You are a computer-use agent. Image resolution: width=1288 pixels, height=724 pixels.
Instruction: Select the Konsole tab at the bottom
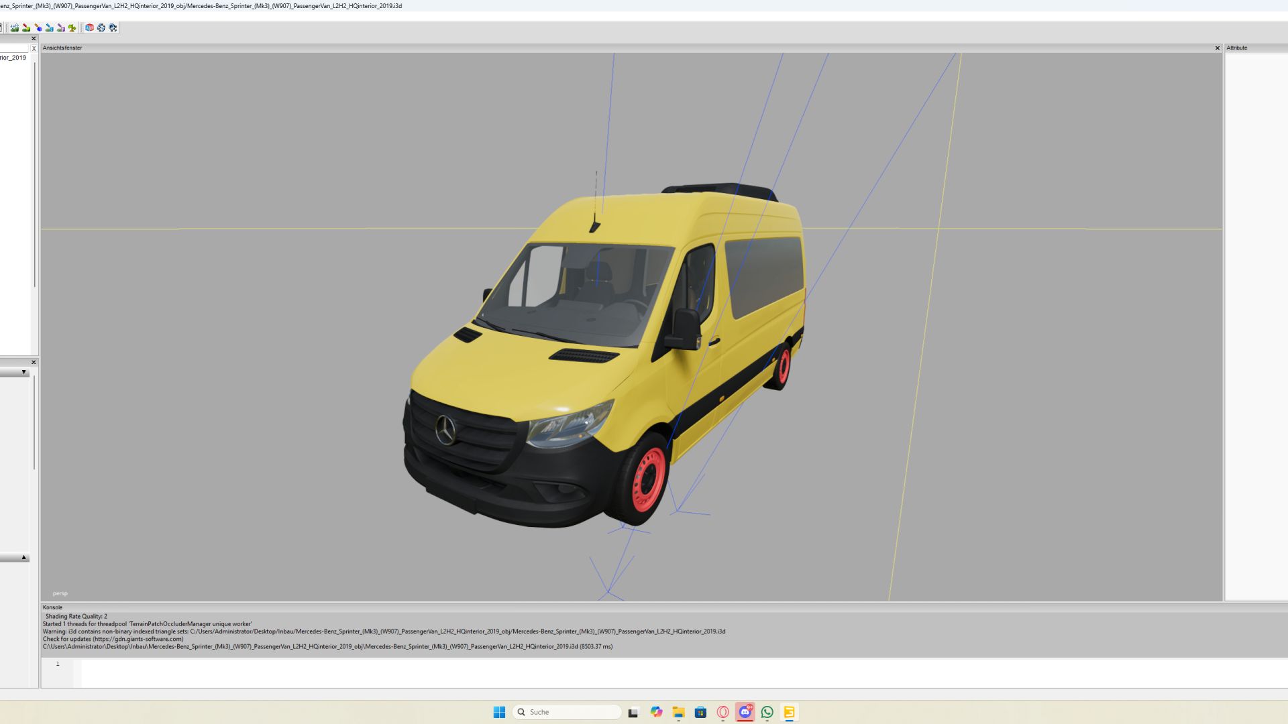point(52,607)
